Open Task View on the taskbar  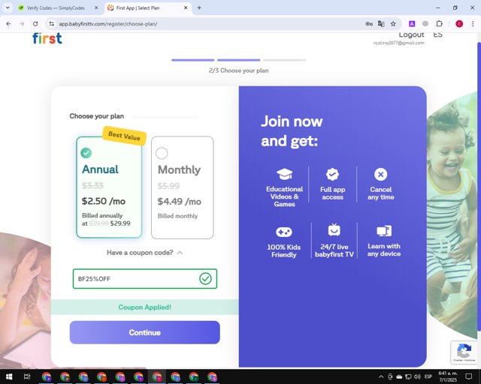pyautogui.click(x=27, y=376)
